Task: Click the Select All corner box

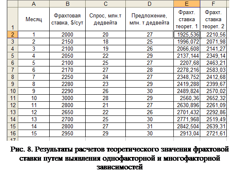Action: coord(12,4)
